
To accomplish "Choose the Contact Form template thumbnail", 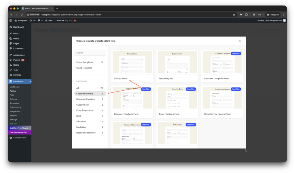I will (132, 62).
